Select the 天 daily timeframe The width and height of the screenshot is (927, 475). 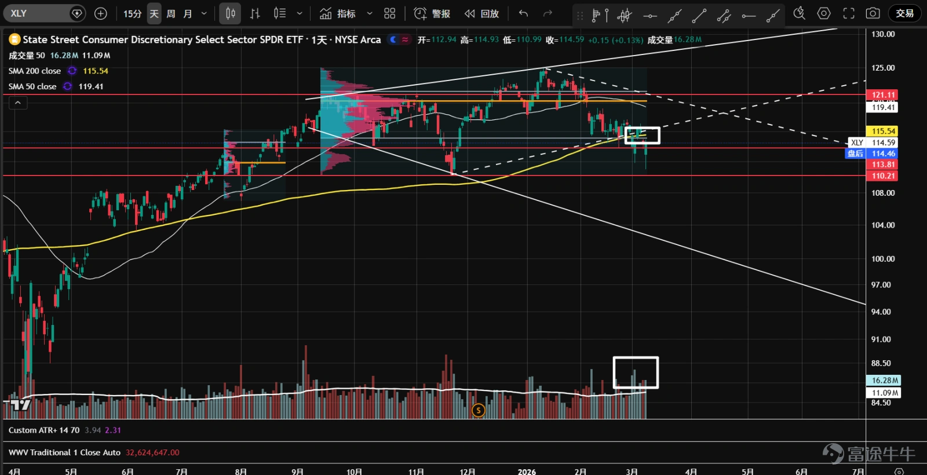[x=154, y=13]
